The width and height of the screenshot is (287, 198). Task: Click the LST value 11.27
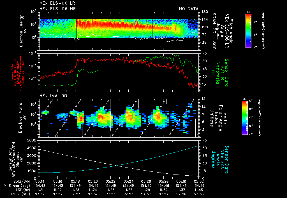[x=128, y=190]
